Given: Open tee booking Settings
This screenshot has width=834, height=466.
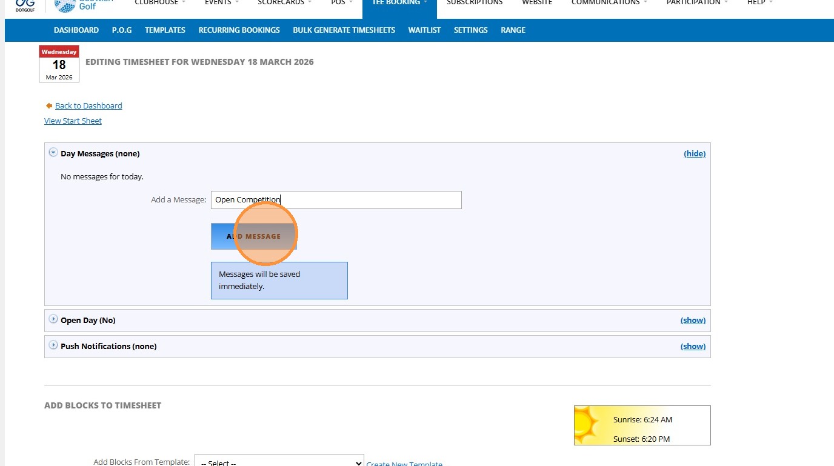Looking at the screenshot, I should pos(471,30).
